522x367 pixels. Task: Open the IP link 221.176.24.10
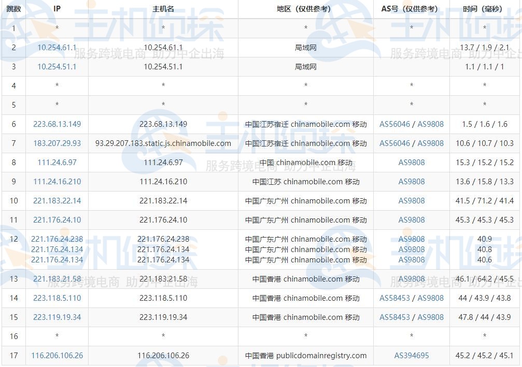click(x=57, y=220)
